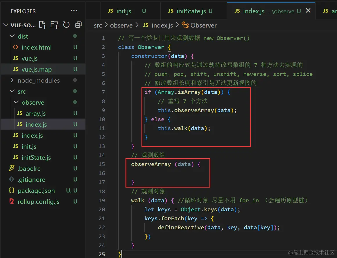This screenshot has width=337, height=258.
Task: Click line number 7 in the gutter
Action: [103, 92]
